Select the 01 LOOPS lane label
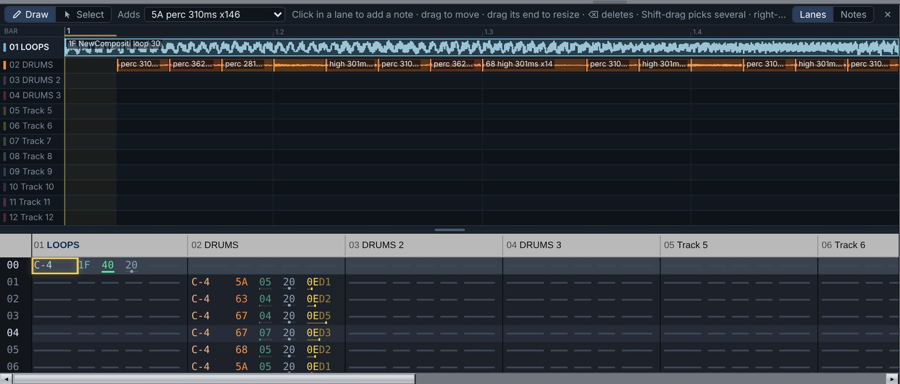This screenshot has height=384, width=900. [33, 47]
